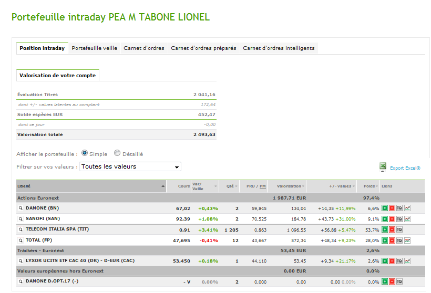Viewport: 431px width, 293px height.
Task: Switch to the Position intraday tab
Action: pos(42,48)
